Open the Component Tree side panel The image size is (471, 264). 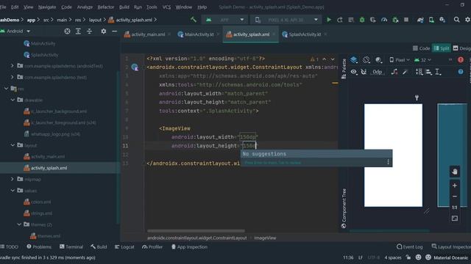click(344, 208)
